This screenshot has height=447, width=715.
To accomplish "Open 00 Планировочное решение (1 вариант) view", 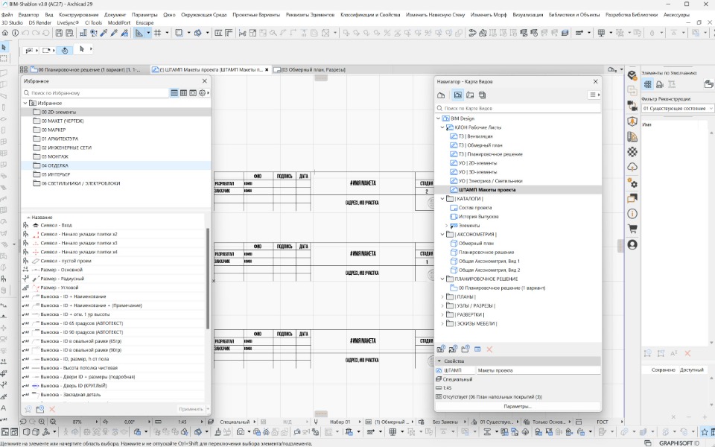I will (x=501, y=288).
